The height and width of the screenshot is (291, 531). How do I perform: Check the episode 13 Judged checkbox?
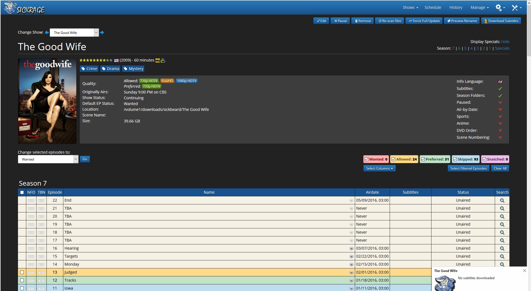click(x=22, y=272)
